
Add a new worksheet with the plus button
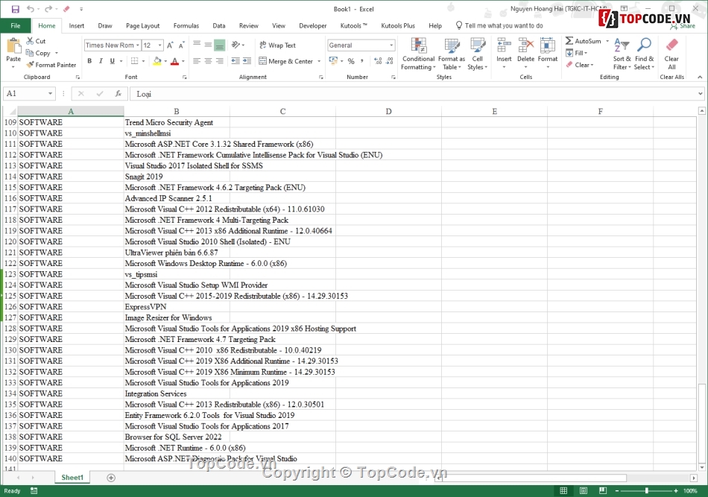111,477
